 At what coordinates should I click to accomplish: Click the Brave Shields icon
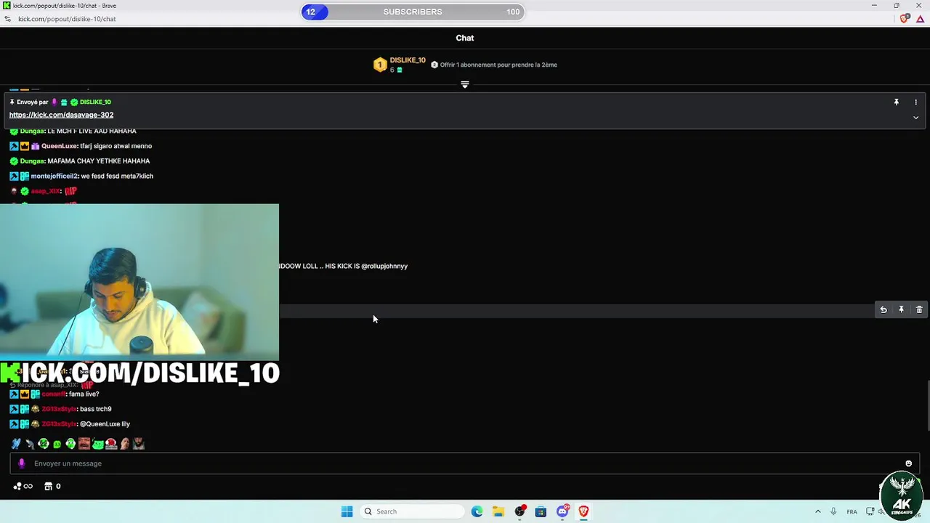click(x=904, y=19)
